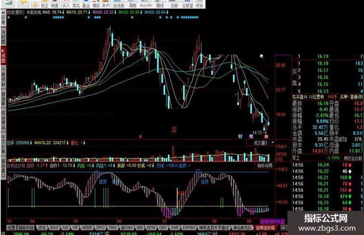Viewport: 364px width, 235px height.
Task: Click the 财 marker on price chart
Action: (x=240, y=136)
